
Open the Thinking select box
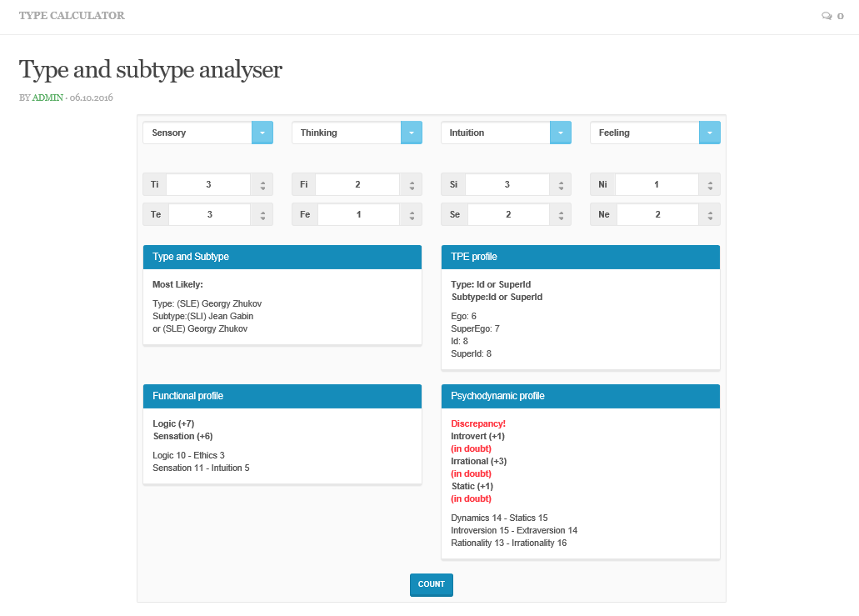pos(357,133)
